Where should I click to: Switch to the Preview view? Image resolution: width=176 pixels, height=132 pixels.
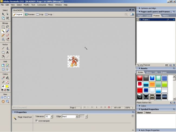point(30,14)
